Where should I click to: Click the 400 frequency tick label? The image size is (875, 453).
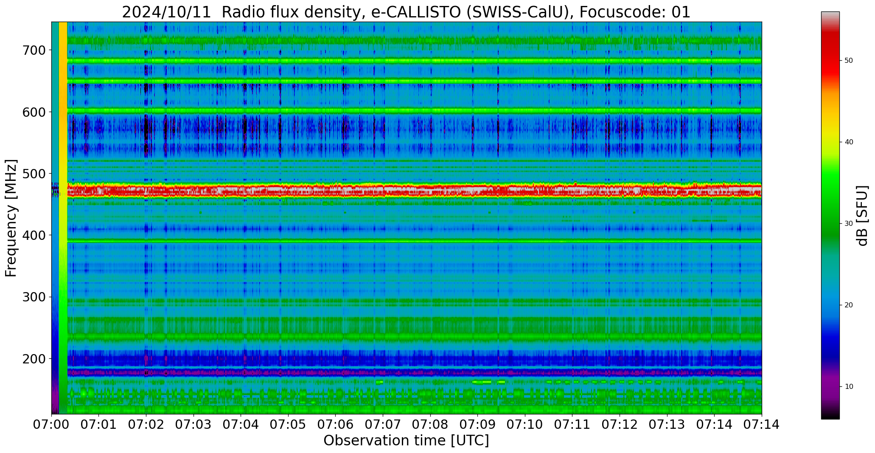34,235
